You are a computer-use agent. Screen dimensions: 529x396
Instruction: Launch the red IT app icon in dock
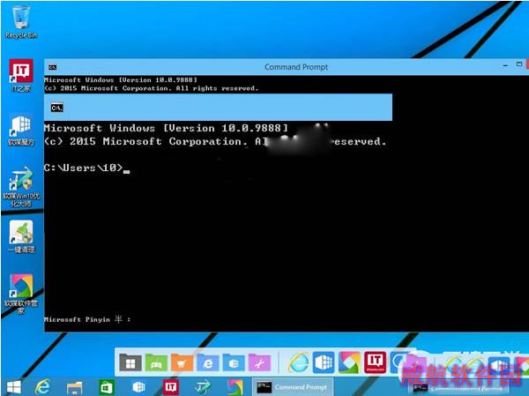(375, 362)
